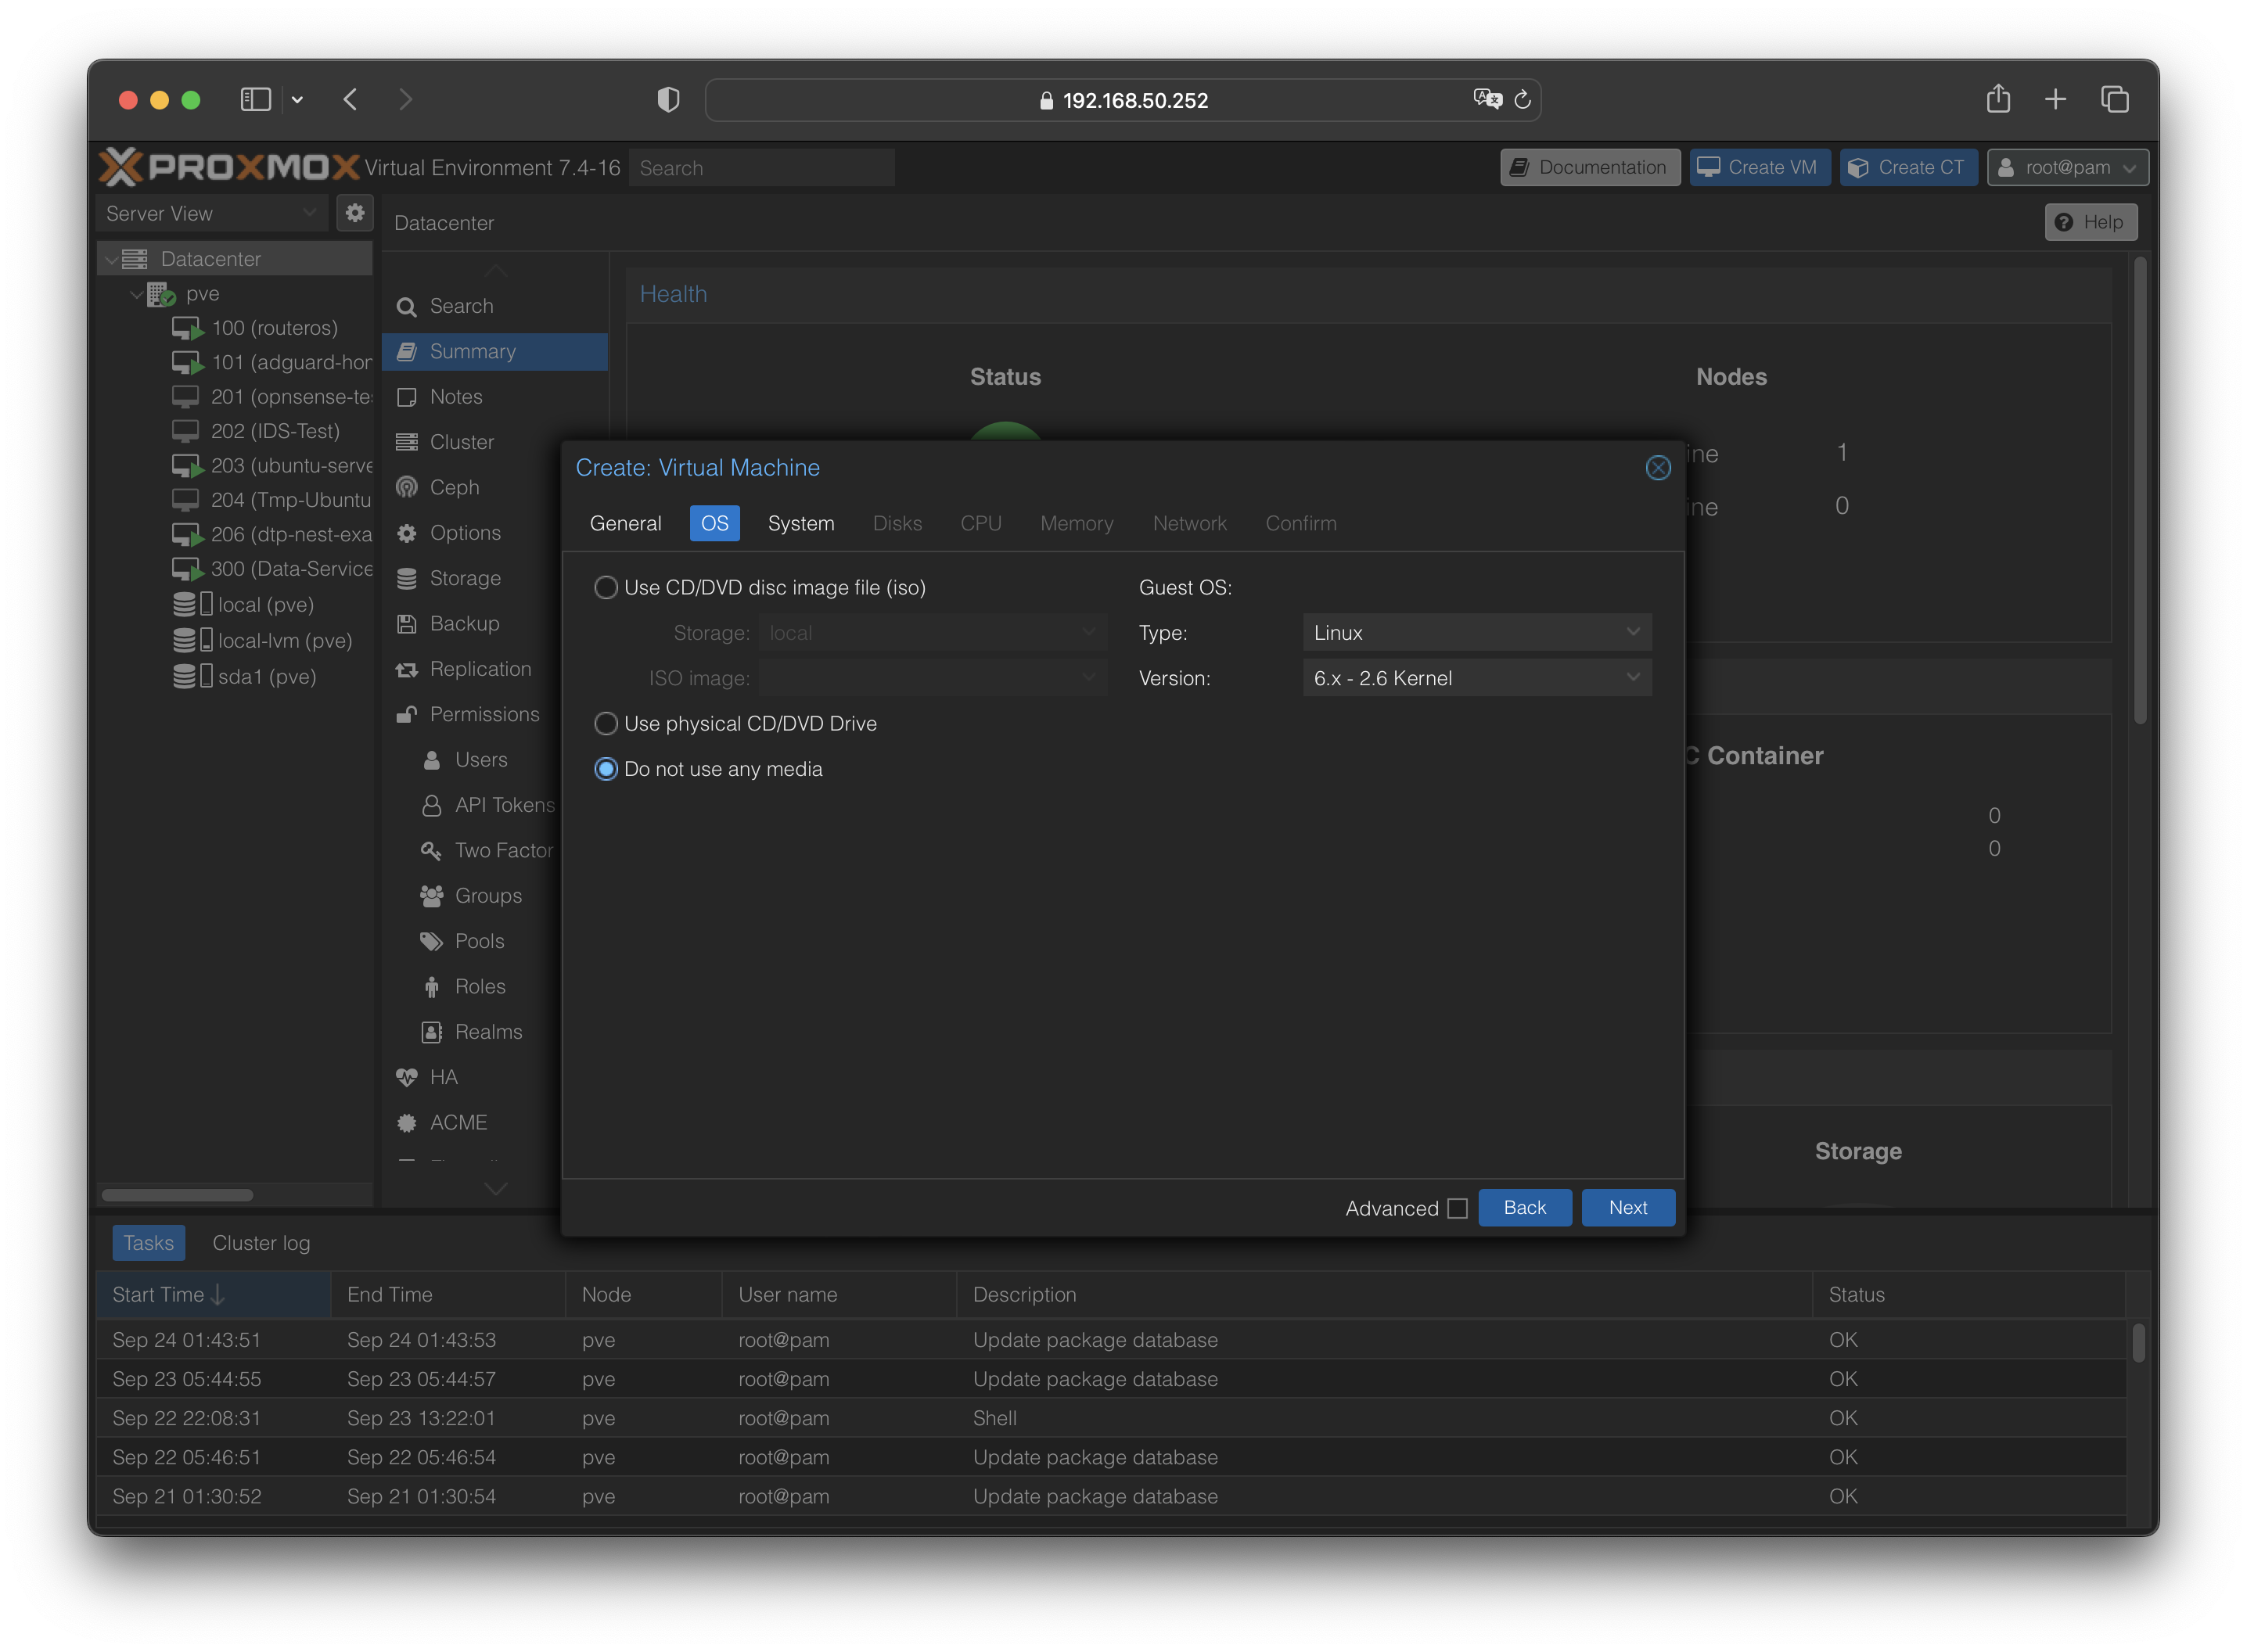Click the Next button
Screen dimensions: 2247x1652
coord(1627,1208)
